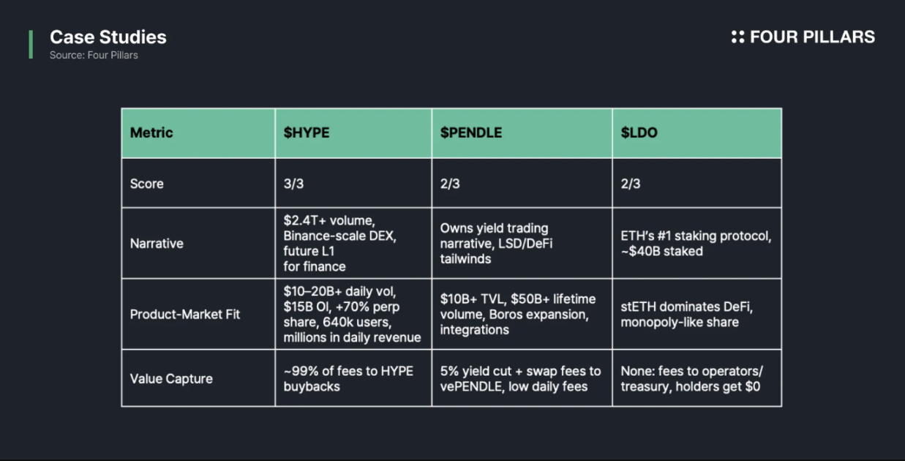
Task: Select the Owns yield trading narrative cell
Action: pos(496,244)
